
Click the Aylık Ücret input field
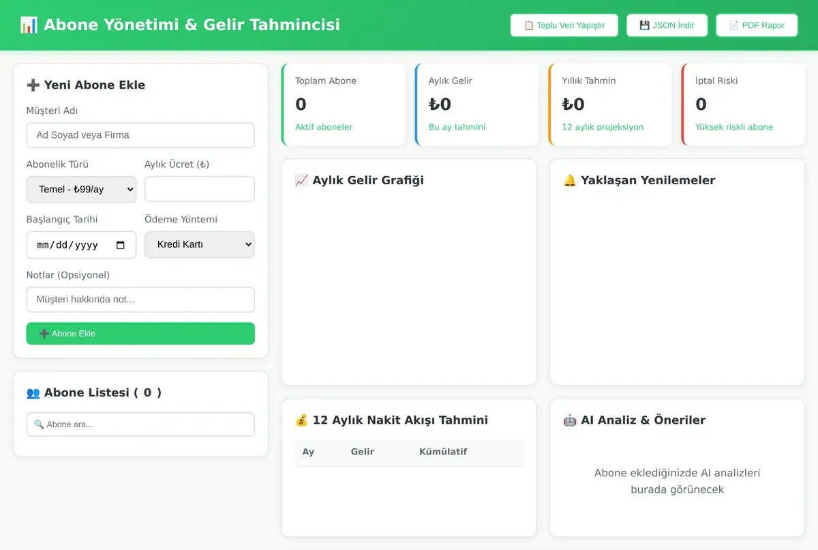(200, 189)
